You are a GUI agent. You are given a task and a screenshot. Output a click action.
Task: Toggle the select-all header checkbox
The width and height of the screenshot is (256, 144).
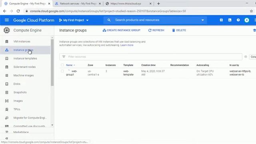[62, 65]
